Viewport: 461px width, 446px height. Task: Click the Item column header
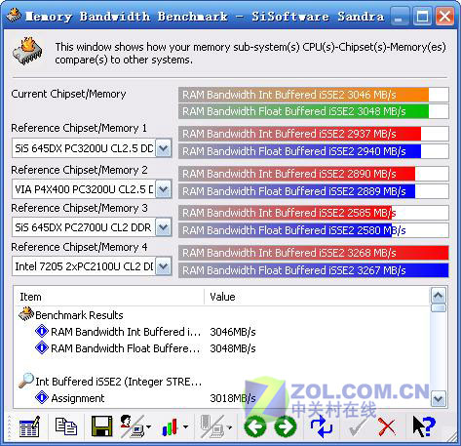109,297
